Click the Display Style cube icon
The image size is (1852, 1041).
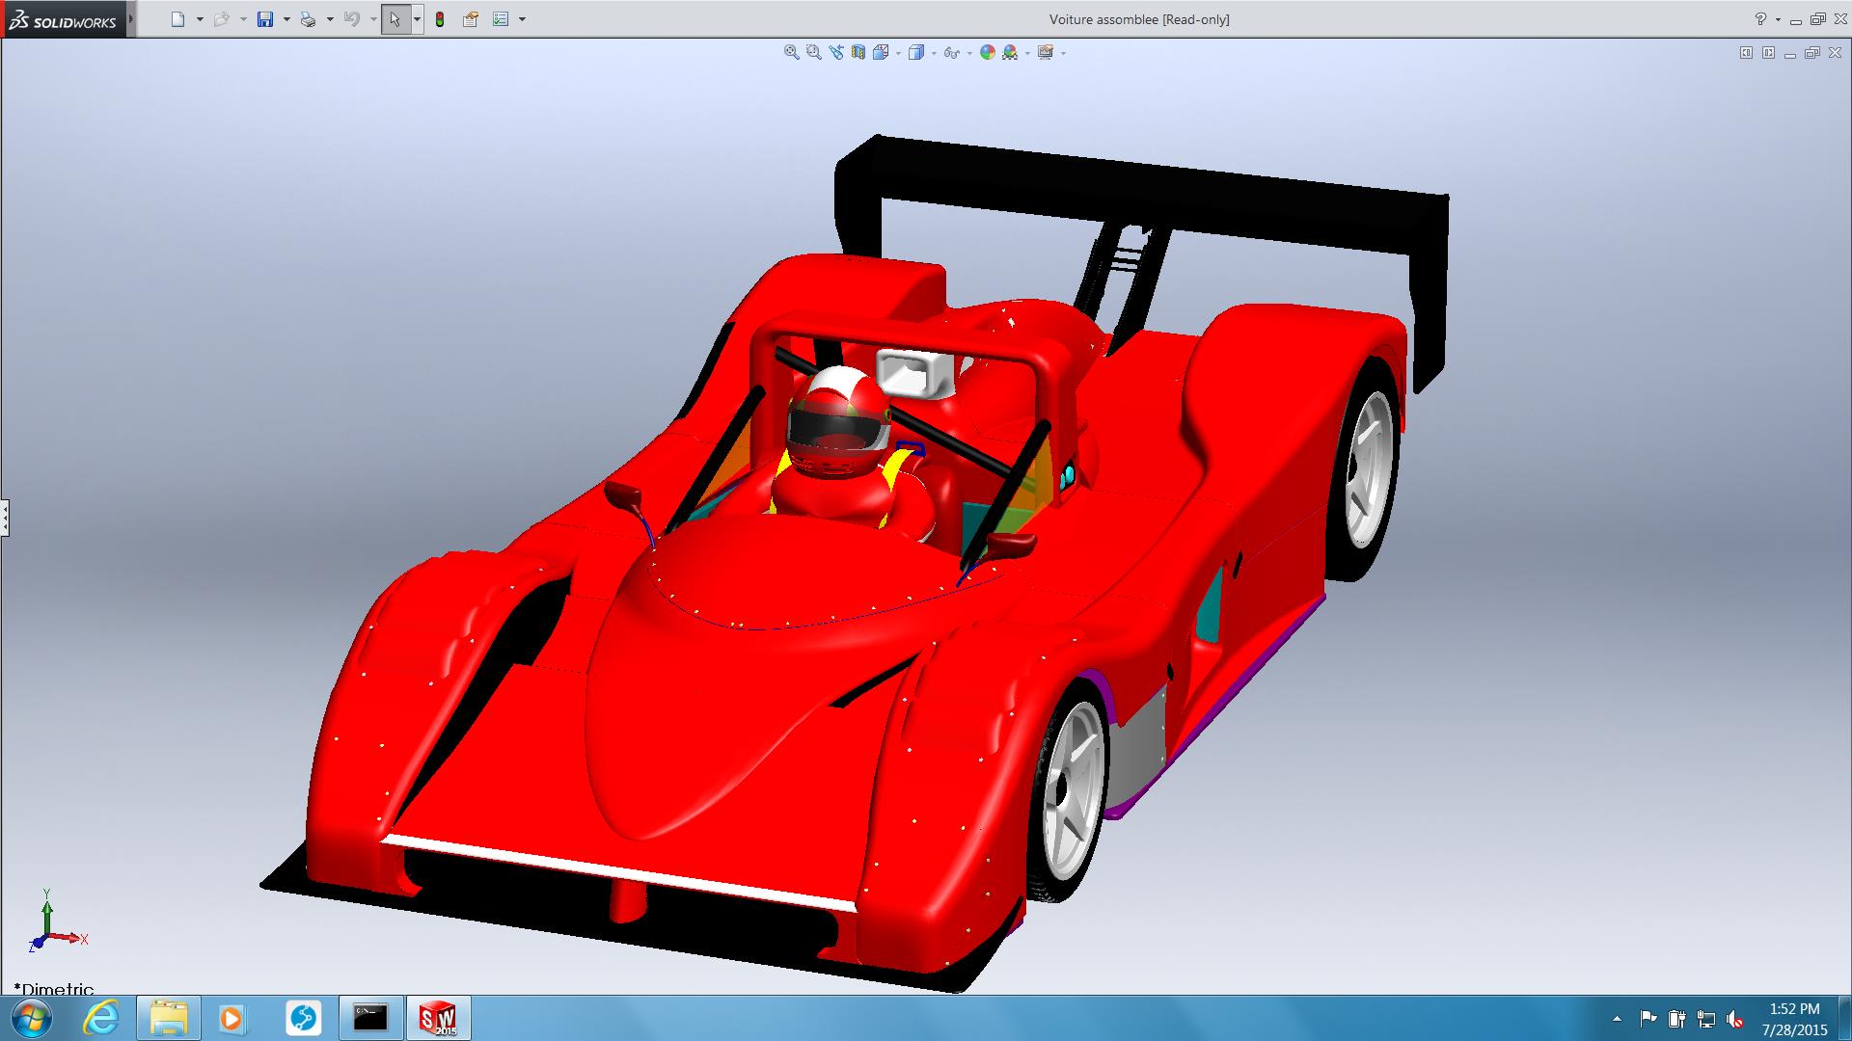pos(916,53)
